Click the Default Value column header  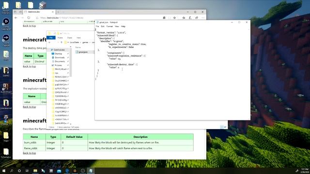click(x=74, y=137)
